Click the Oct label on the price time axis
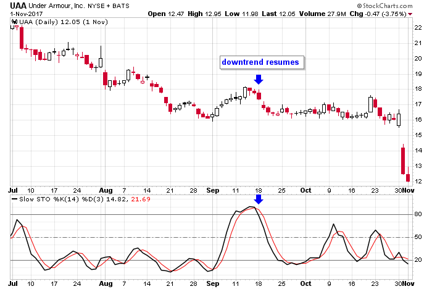 305,190
